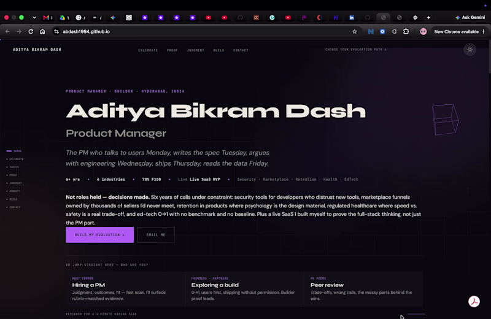Screen dimensions: 491x319
Task: Switch to the teal circular C icon tab
Action: tap(272, 18)
